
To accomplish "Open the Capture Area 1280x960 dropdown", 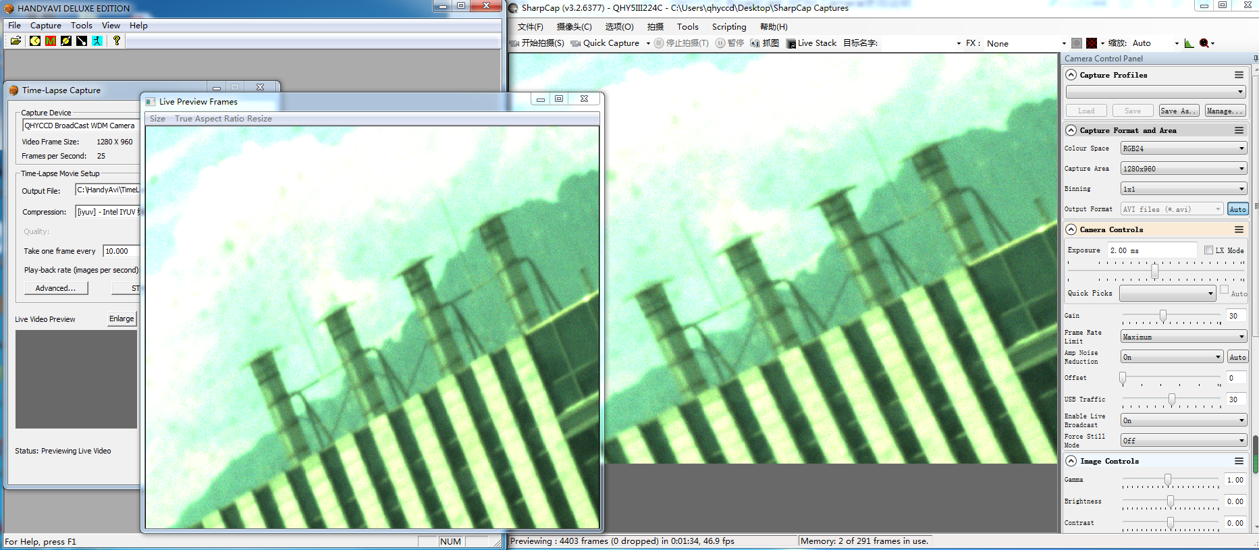I will coord(1183,169).
